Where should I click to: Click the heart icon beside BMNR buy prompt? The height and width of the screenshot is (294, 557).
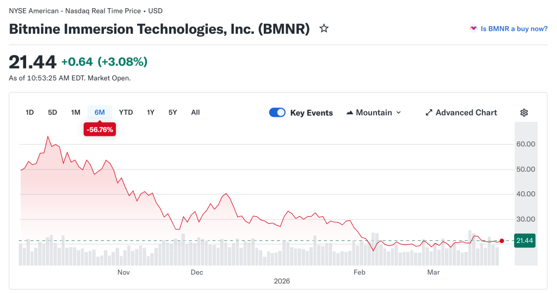pos(474,29)
